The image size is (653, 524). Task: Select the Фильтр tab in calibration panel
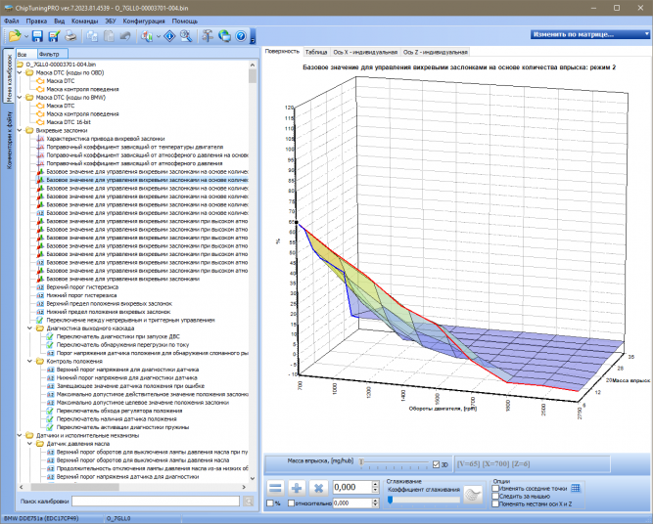coord(52,54)
